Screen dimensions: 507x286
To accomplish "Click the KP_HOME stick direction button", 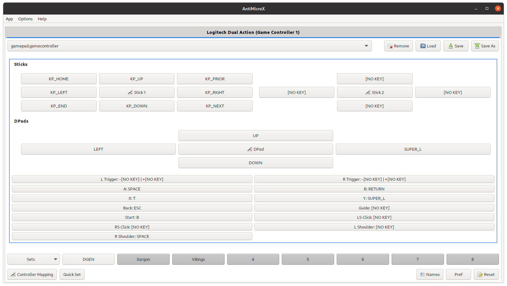I will tap(59, 79).
